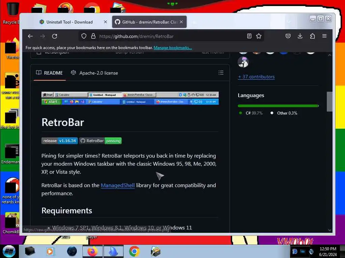Follow the ManagedShell library link

[x=118, y=185]
